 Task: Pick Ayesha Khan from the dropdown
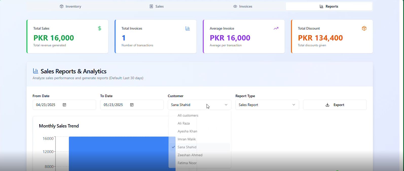(200, 131)
